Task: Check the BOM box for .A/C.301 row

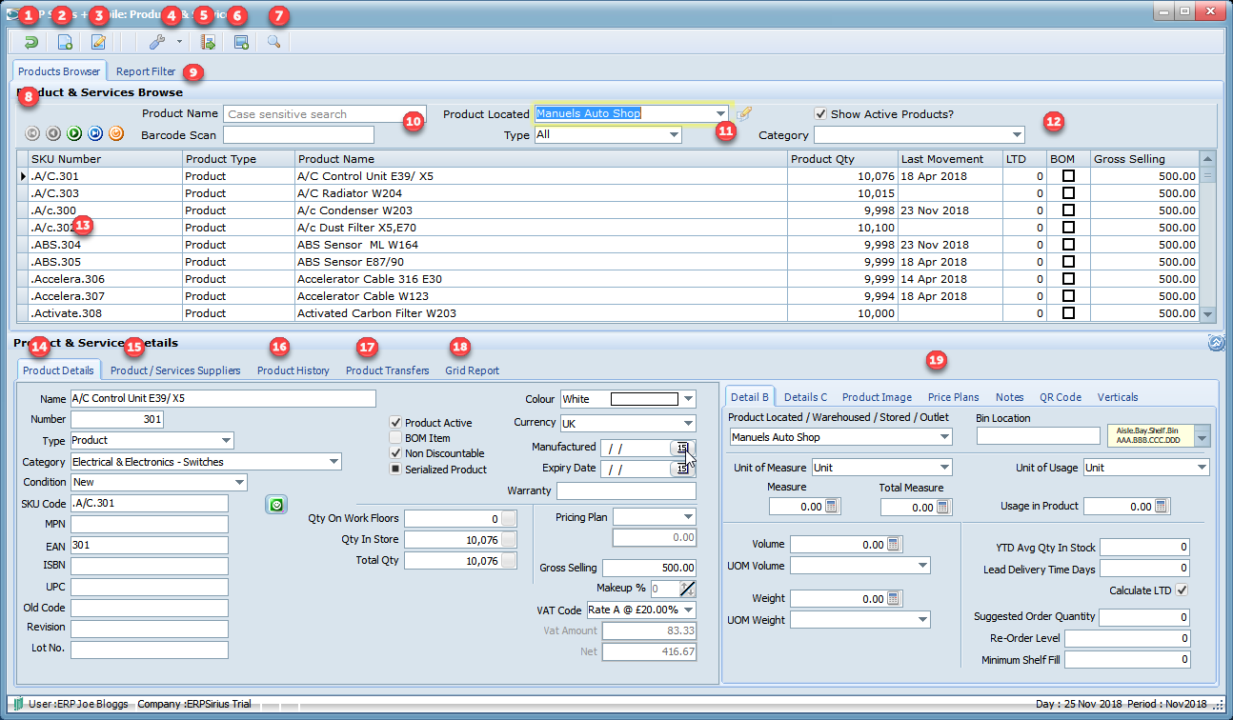Action: 1068,176
